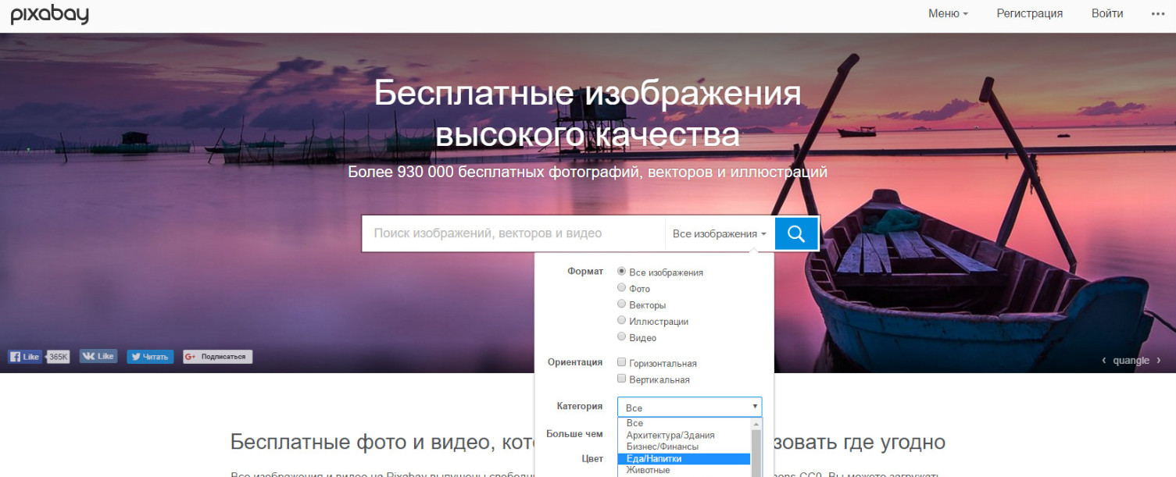Click the Twitter Читать button
Viewport: 1176px width, 477px height.
pyautogui.click(x=150, y=357)
